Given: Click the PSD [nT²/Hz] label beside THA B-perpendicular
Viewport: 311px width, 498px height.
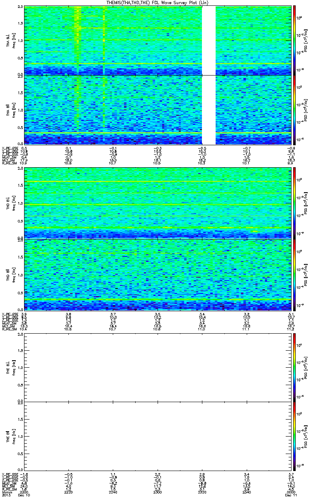Looking at the screenshot, I should click(x=306, y=41).
